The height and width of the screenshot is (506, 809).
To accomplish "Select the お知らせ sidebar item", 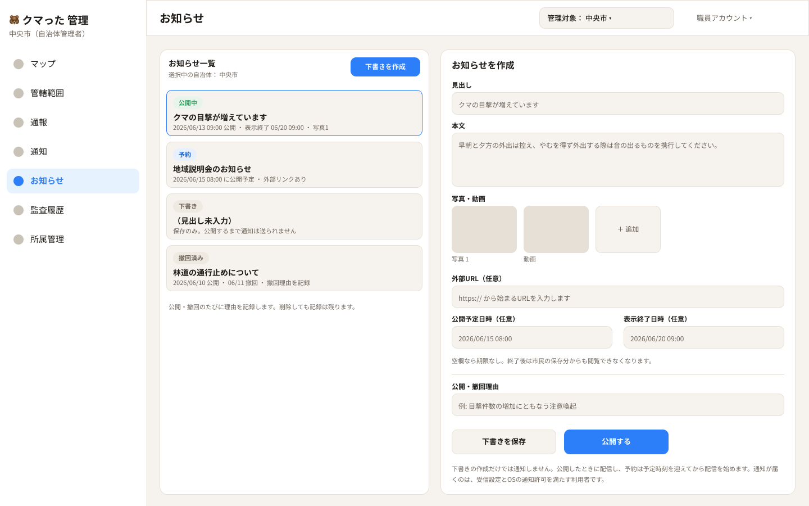I will 73,181.
